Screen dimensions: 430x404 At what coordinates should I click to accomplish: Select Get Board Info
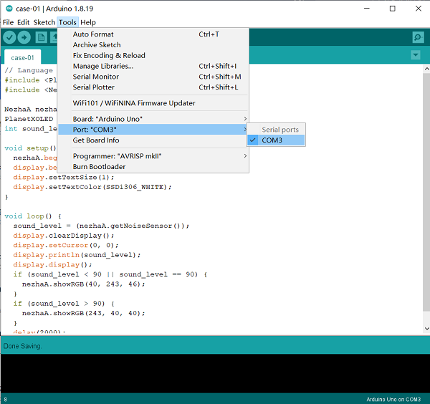click(153, 140)
